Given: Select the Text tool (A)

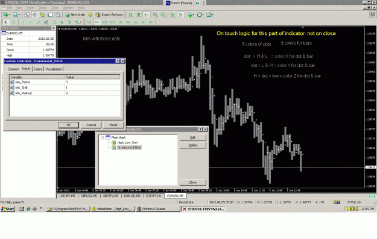Looking at the screenshot, I should [62, 22].
